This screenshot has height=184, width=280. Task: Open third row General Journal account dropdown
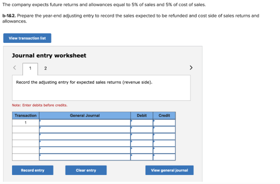tap(85, 137)
